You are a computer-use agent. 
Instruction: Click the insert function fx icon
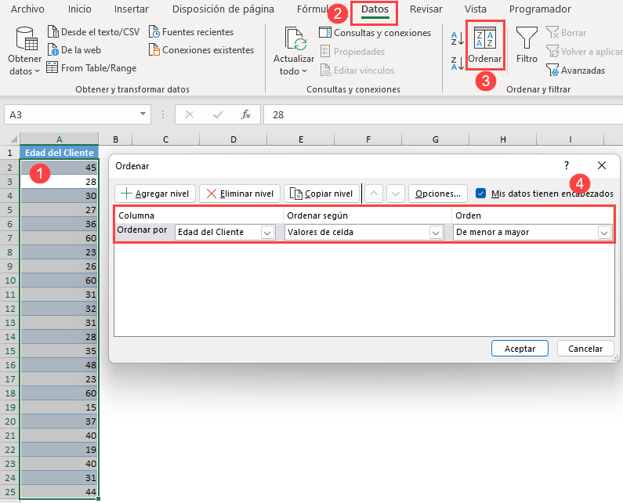[x=246, y=115]
